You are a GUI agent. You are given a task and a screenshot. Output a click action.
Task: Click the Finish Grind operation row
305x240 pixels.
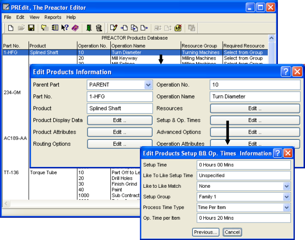click(124, 184)
